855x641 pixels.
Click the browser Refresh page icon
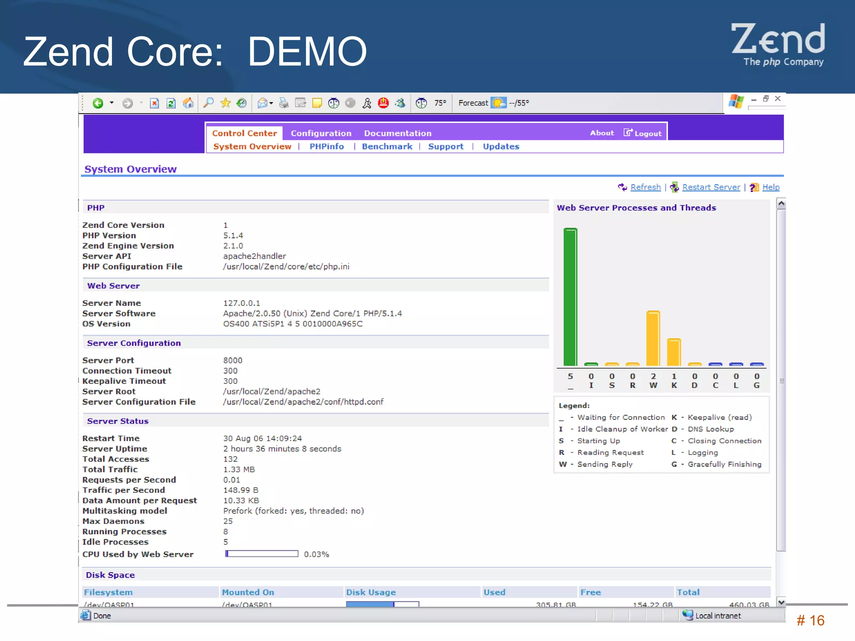point(171,103)
